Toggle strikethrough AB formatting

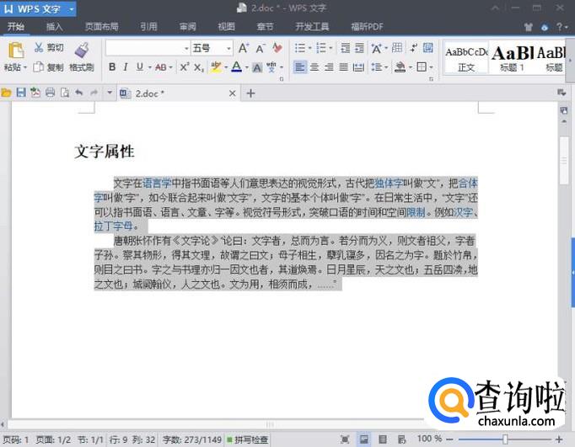(161, 67)
